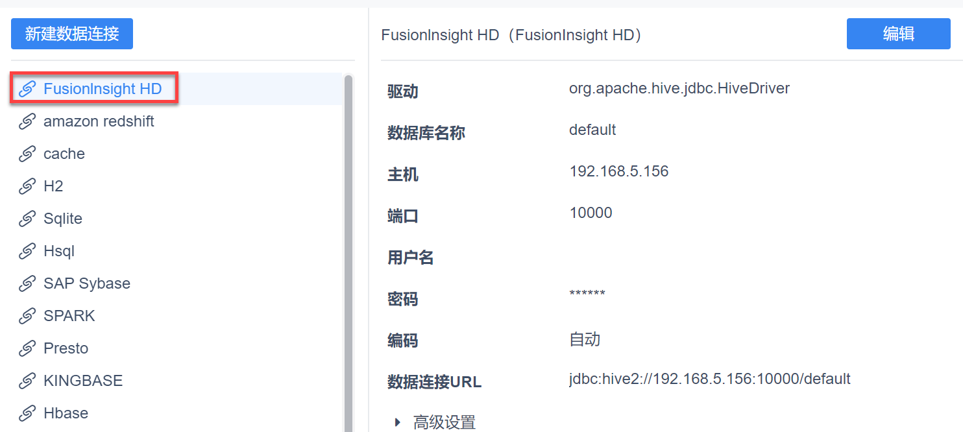Screen dimensions: 963x432
Task: Click the Presto connection link icon
Action: pyautogui.click(x=27, y=348)
